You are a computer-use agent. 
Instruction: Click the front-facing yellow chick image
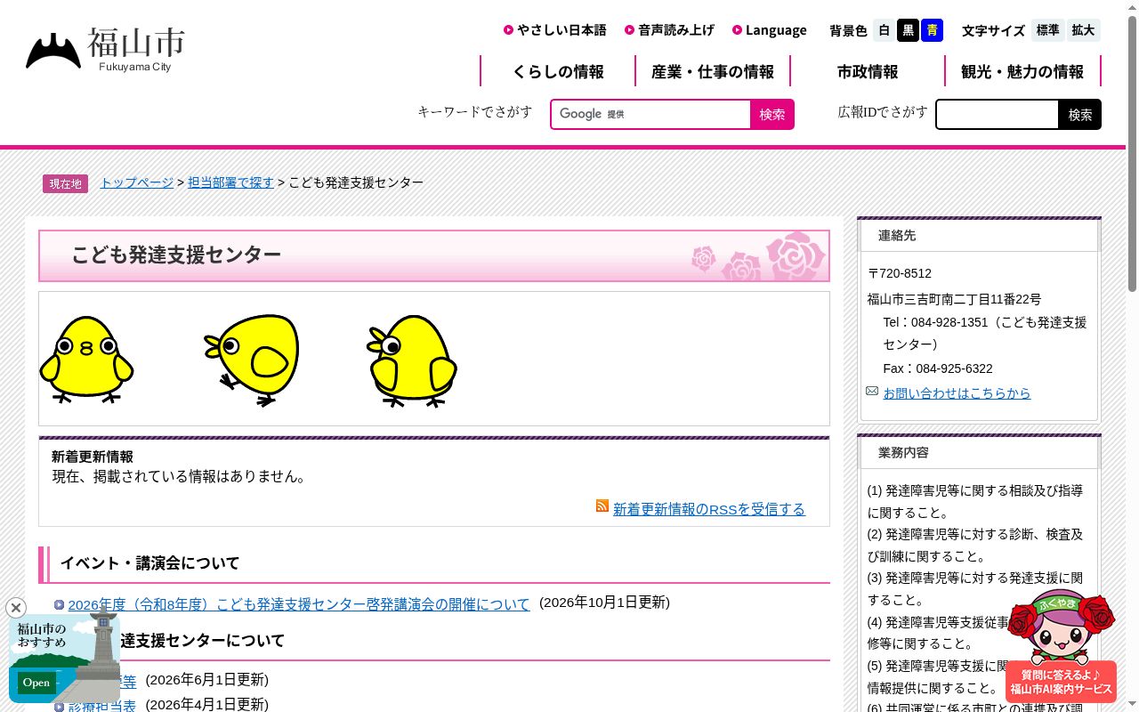point(86,360)
